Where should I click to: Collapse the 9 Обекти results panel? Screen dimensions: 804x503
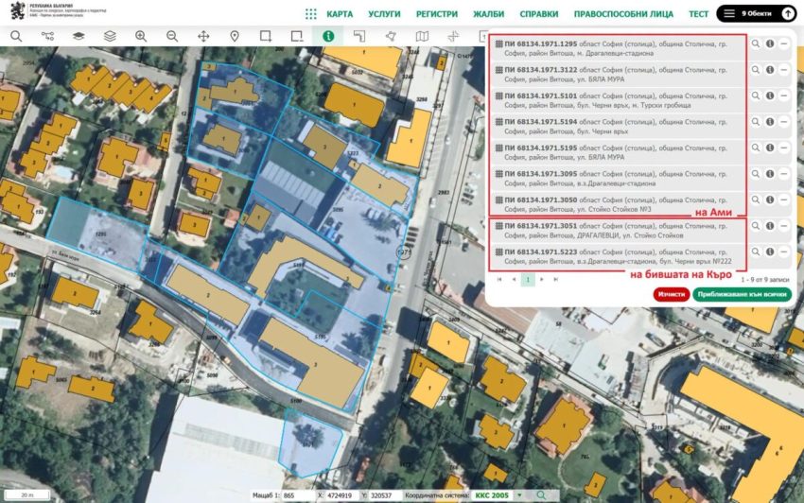click(788, 14)
